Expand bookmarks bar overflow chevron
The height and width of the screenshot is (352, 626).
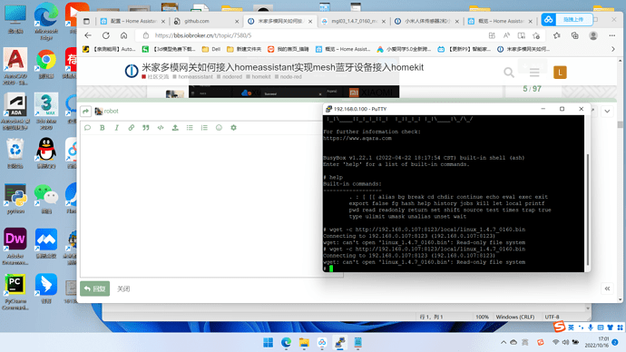click(x=613, y=49)
